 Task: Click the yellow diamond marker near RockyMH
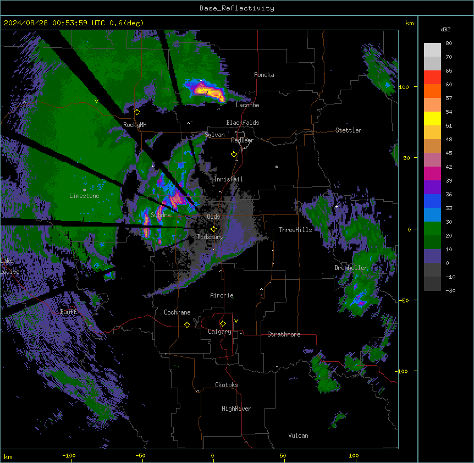pyautogui.click(x=137, y=112)
